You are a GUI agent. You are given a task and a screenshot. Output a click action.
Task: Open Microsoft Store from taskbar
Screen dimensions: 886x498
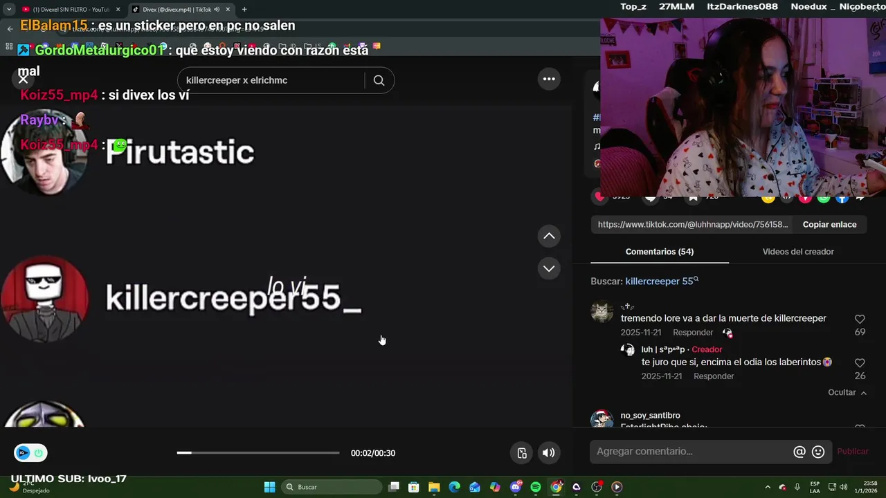point(414,487)
